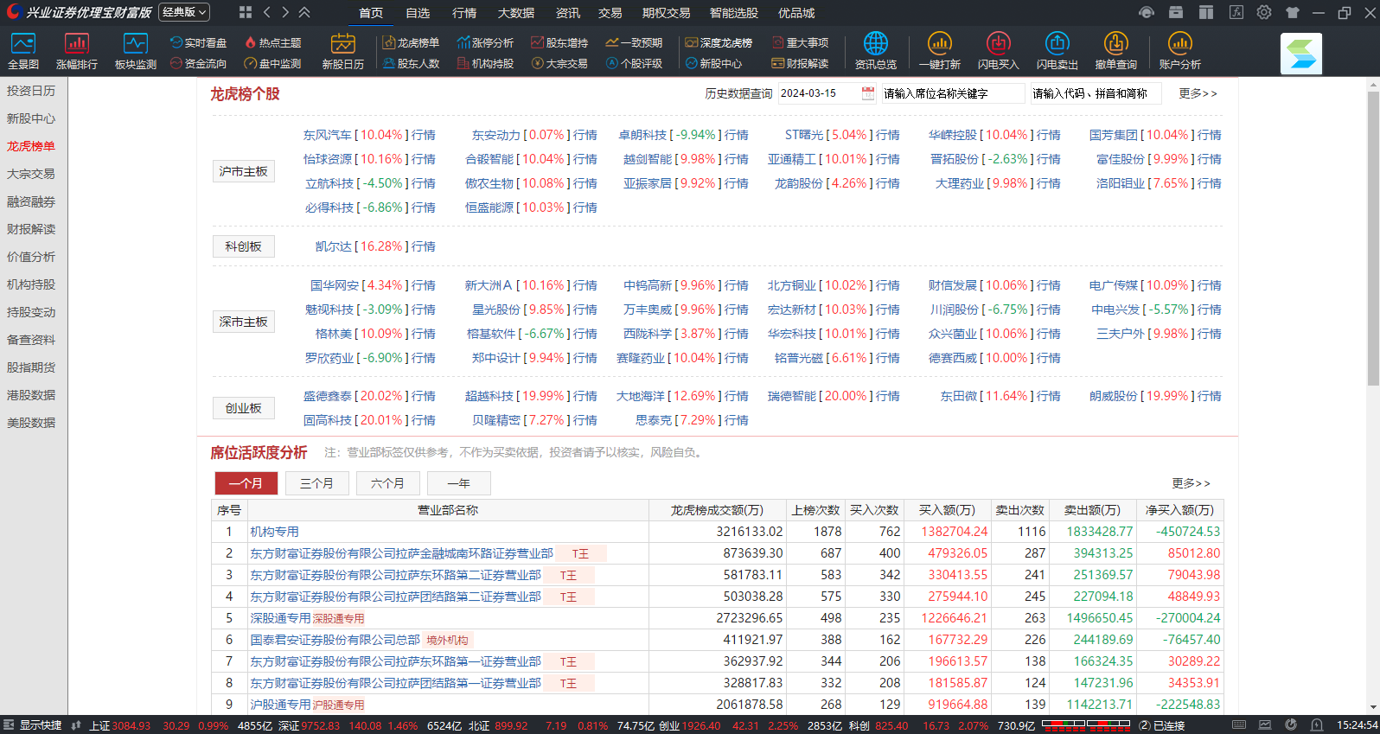The image size is (1380, 734).
Task: Open 涨幅排行 gainers ranking
Action: click(77, 51)
